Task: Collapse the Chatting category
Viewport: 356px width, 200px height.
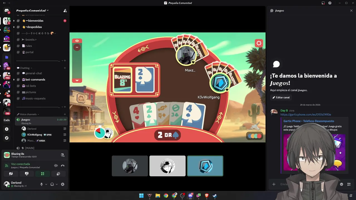Action: tap(24, 68)
